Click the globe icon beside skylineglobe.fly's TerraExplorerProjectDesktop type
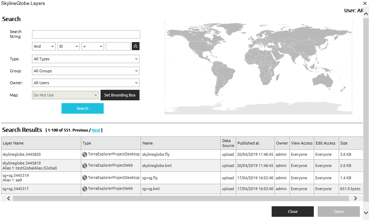Screen dimensions: 369x221 (85, 154)
